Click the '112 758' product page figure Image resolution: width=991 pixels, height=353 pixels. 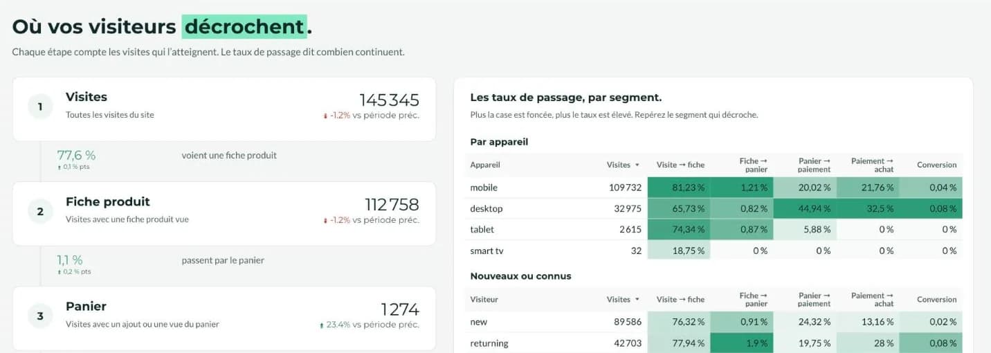pos(392,204)
